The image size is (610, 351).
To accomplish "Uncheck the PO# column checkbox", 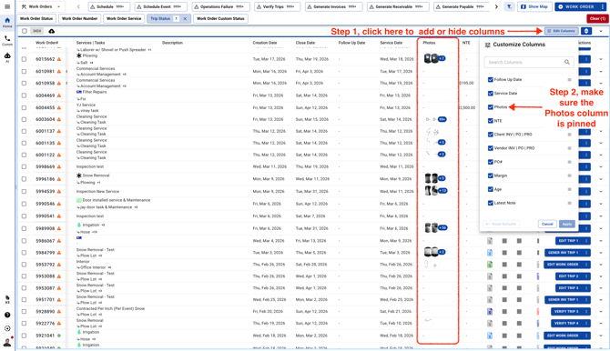I will click(x=490, y=162).
